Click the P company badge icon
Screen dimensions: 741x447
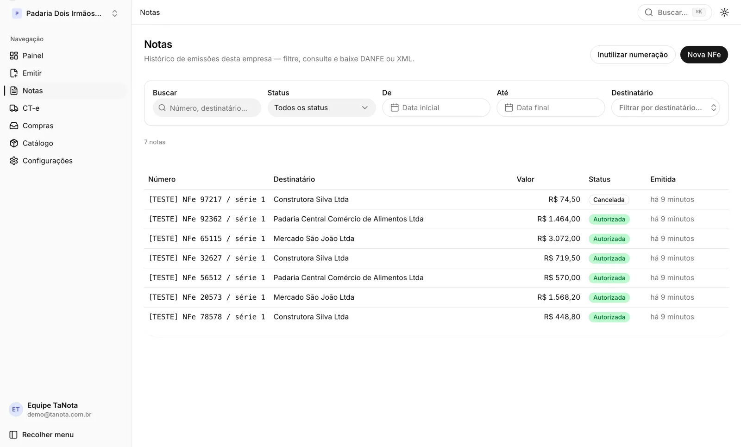coord(17,13)
